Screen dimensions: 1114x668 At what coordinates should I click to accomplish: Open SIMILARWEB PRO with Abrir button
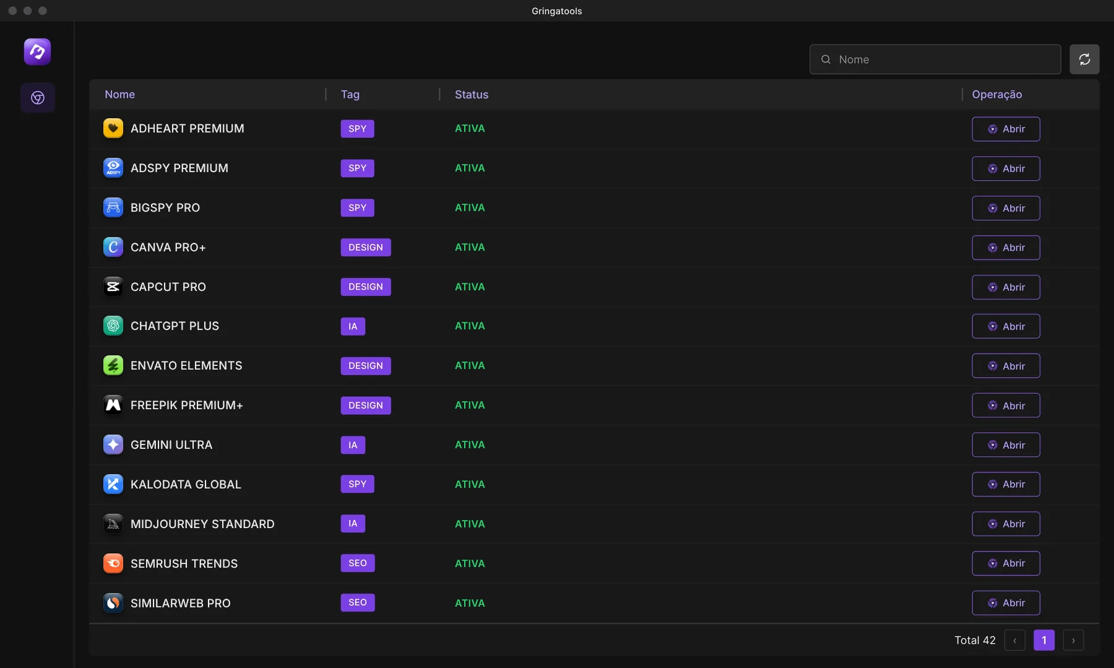click(1006, 603)
